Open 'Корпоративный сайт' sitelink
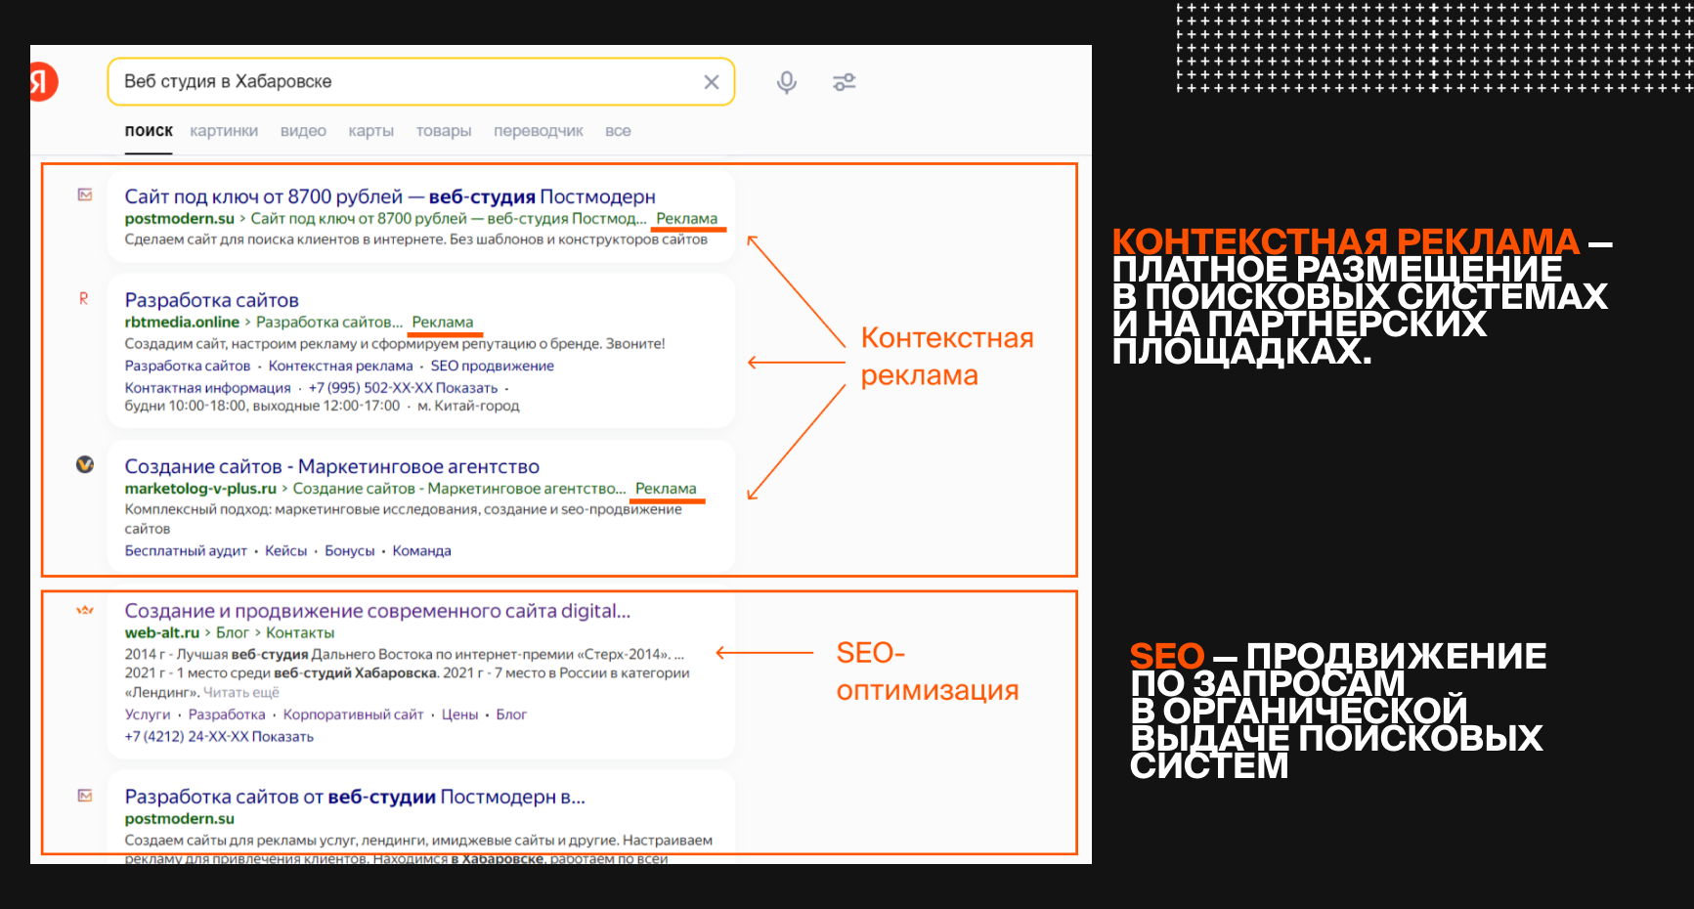 (x=354, y=714)
